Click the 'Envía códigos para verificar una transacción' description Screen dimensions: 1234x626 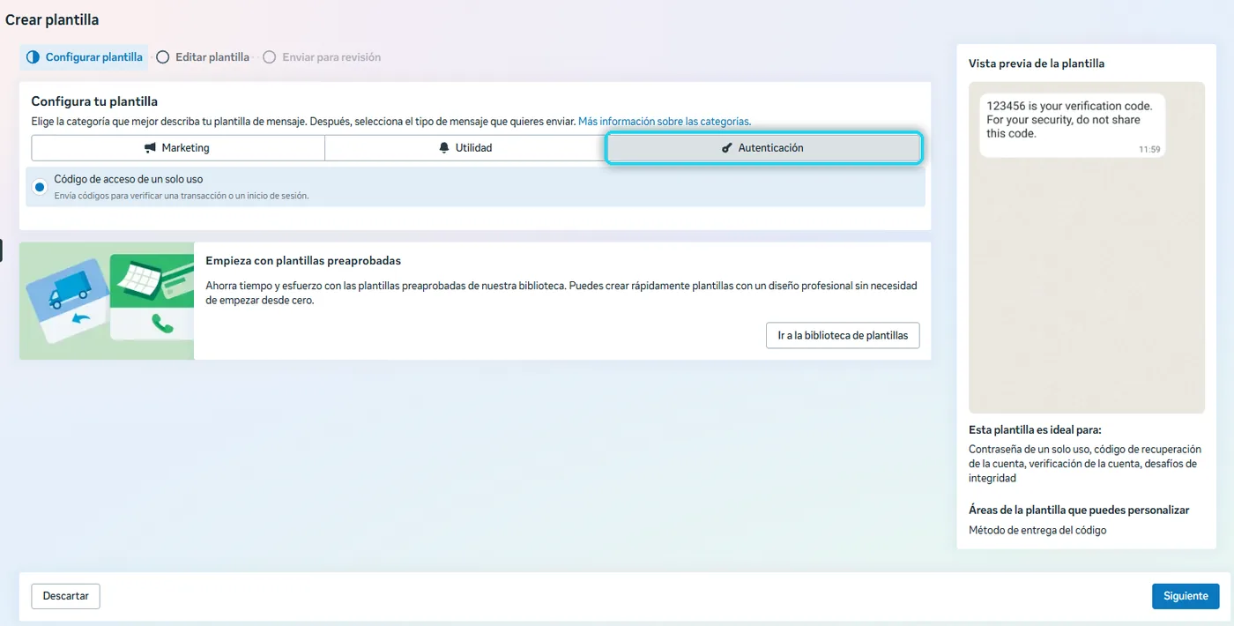(x=182, y=196)
